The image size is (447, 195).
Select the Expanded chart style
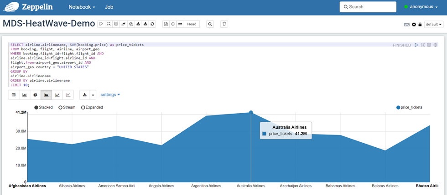point(92,107)
